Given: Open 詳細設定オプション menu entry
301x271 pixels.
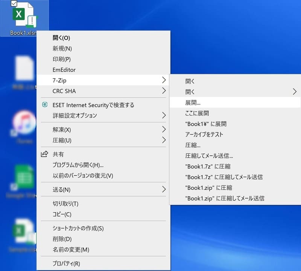Looking at the screenshot, I should pos(103,115).
